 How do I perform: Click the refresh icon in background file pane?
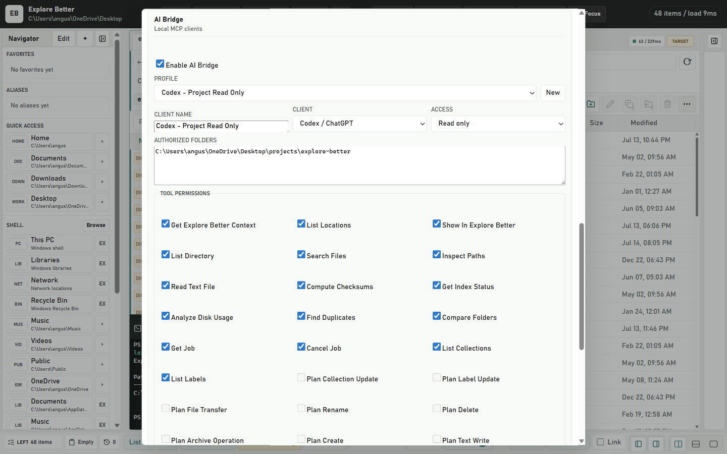687,62
